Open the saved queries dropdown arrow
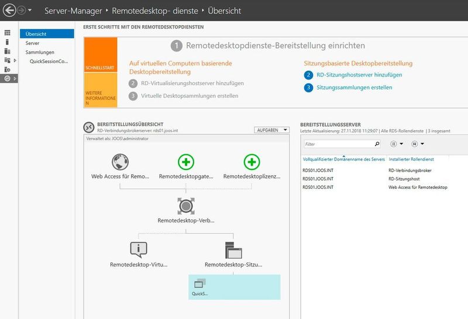The height and width of the screenshot is (319, 468). tap(422, 144)
